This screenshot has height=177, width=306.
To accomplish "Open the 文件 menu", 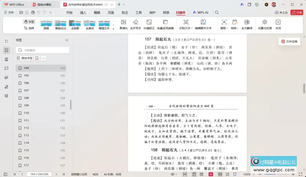I will [x=9, y=13].
